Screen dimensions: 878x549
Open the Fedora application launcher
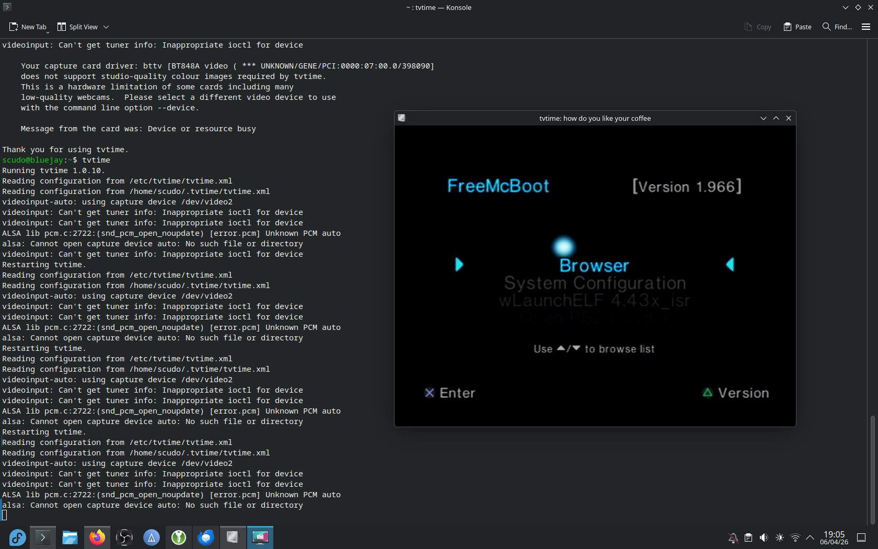tap(17, 537)
